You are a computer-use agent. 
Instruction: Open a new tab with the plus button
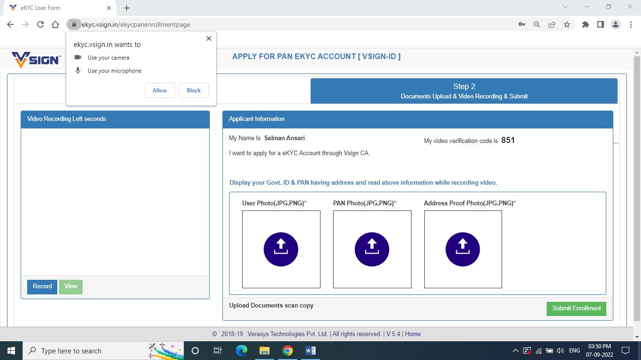click(127, 8)
